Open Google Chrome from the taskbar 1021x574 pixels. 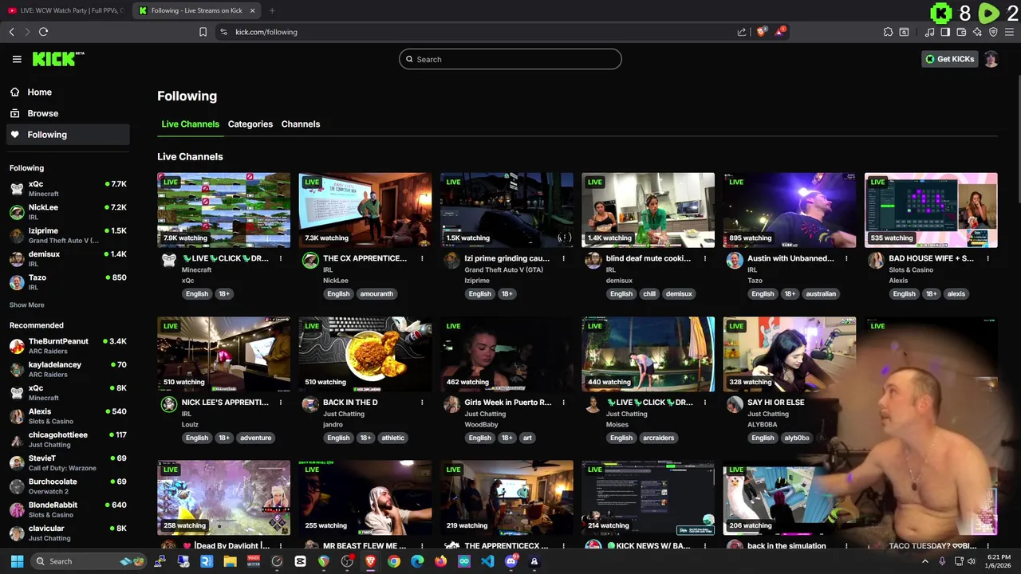click(394, 561)
